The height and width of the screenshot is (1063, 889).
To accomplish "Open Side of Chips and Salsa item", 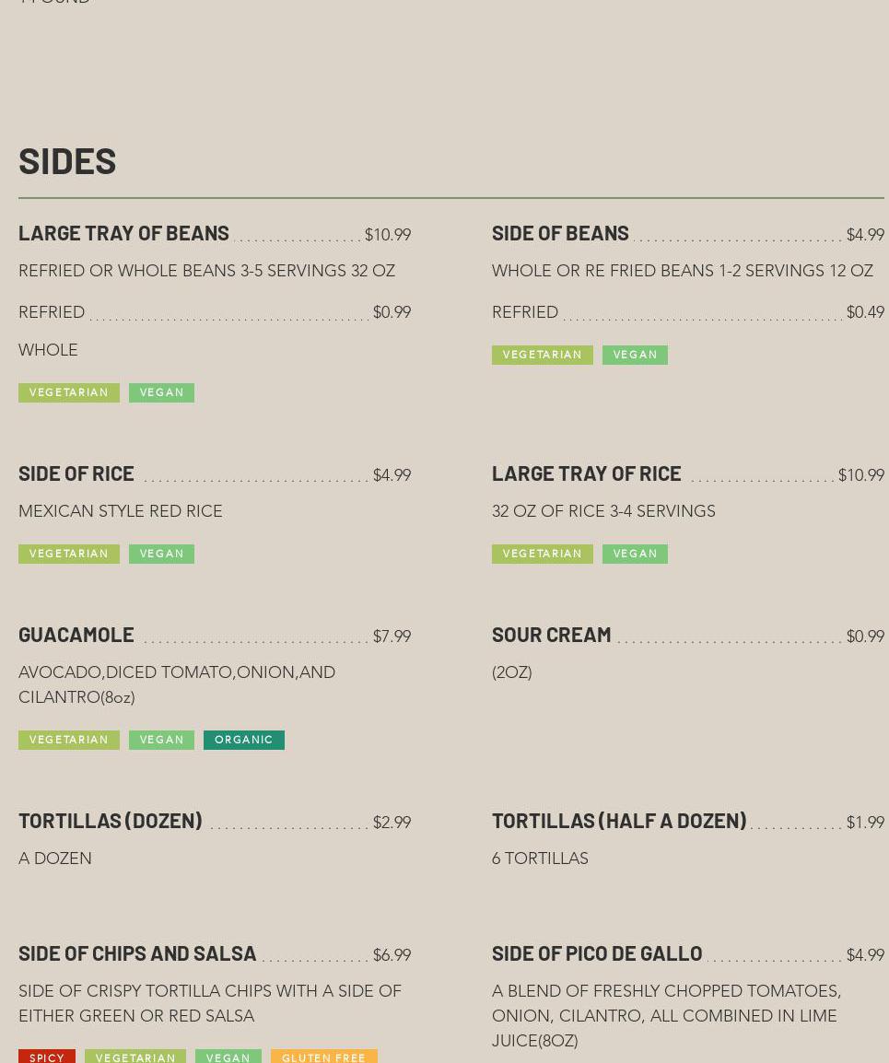I will click(x=137, y=953).
